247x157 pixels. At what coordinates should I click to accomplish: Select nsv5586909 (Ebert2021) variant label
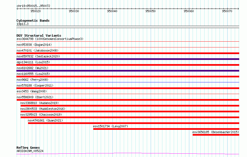coord(35,97)
